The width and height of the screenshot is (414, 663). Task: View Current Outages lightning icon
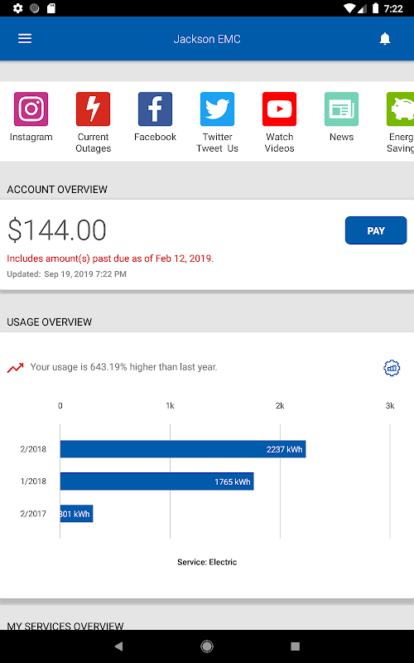pos(93,109)
